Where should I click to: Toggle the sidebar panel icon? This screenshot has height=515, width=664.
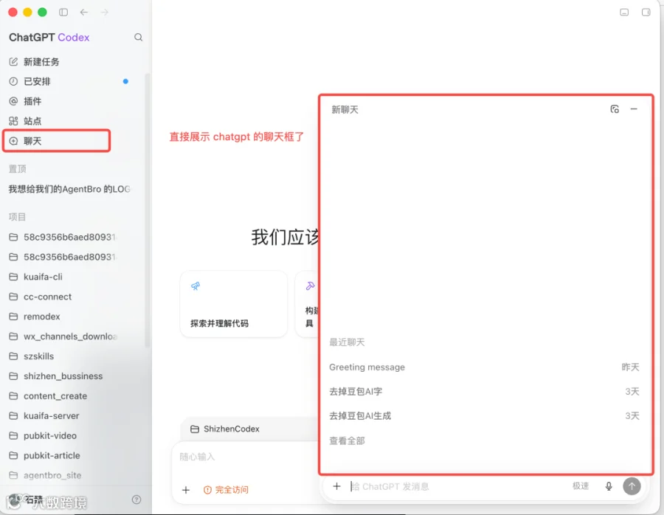tap(63, 13)
